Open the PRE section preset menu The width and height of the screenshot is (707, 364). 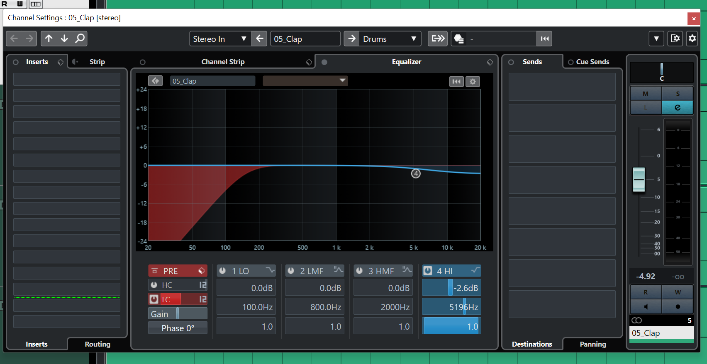pos(202,270)
